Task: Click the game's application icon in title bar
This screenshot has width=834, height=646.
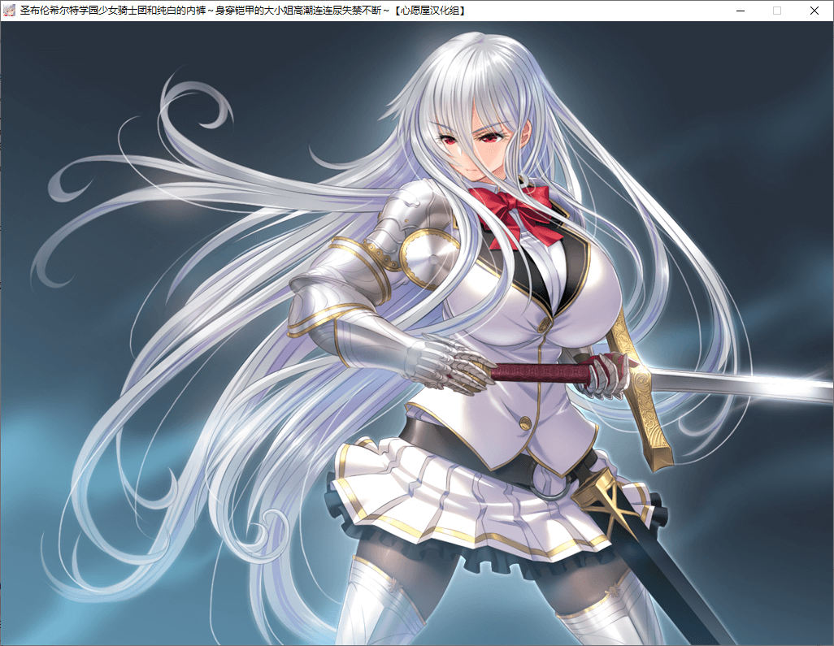Action: pyautogui.click(x=10, y=11)
